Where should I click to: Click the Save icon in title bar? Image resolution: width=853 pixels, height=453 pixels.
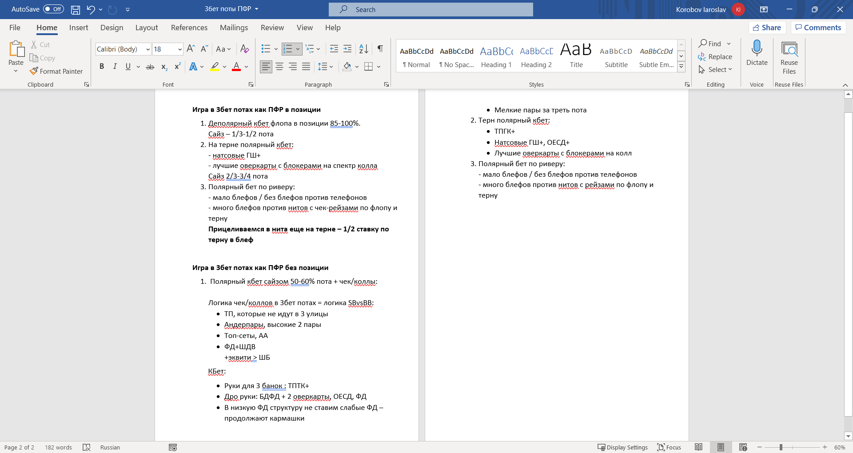point(76,9)
